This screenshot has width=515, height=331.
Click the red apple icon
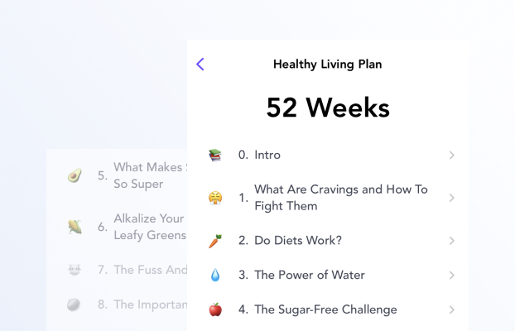[x=215, y=310]
